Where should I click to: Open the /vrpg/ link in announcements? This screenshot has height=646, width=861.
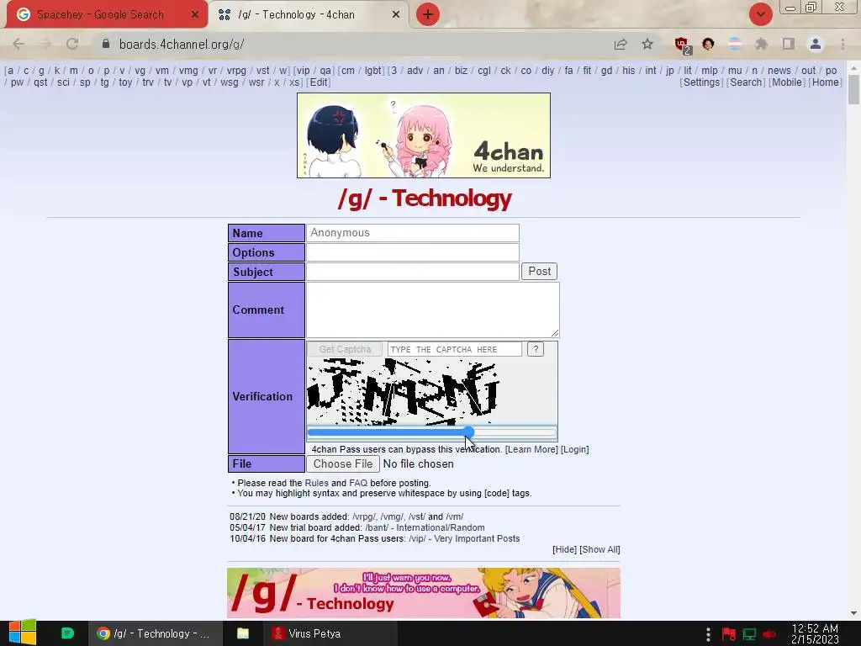364,517
